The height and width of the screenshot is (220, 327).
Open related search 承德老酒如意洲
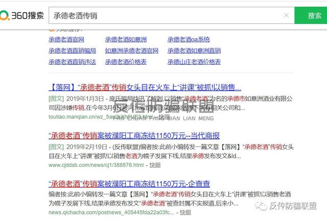pos(126,40)
